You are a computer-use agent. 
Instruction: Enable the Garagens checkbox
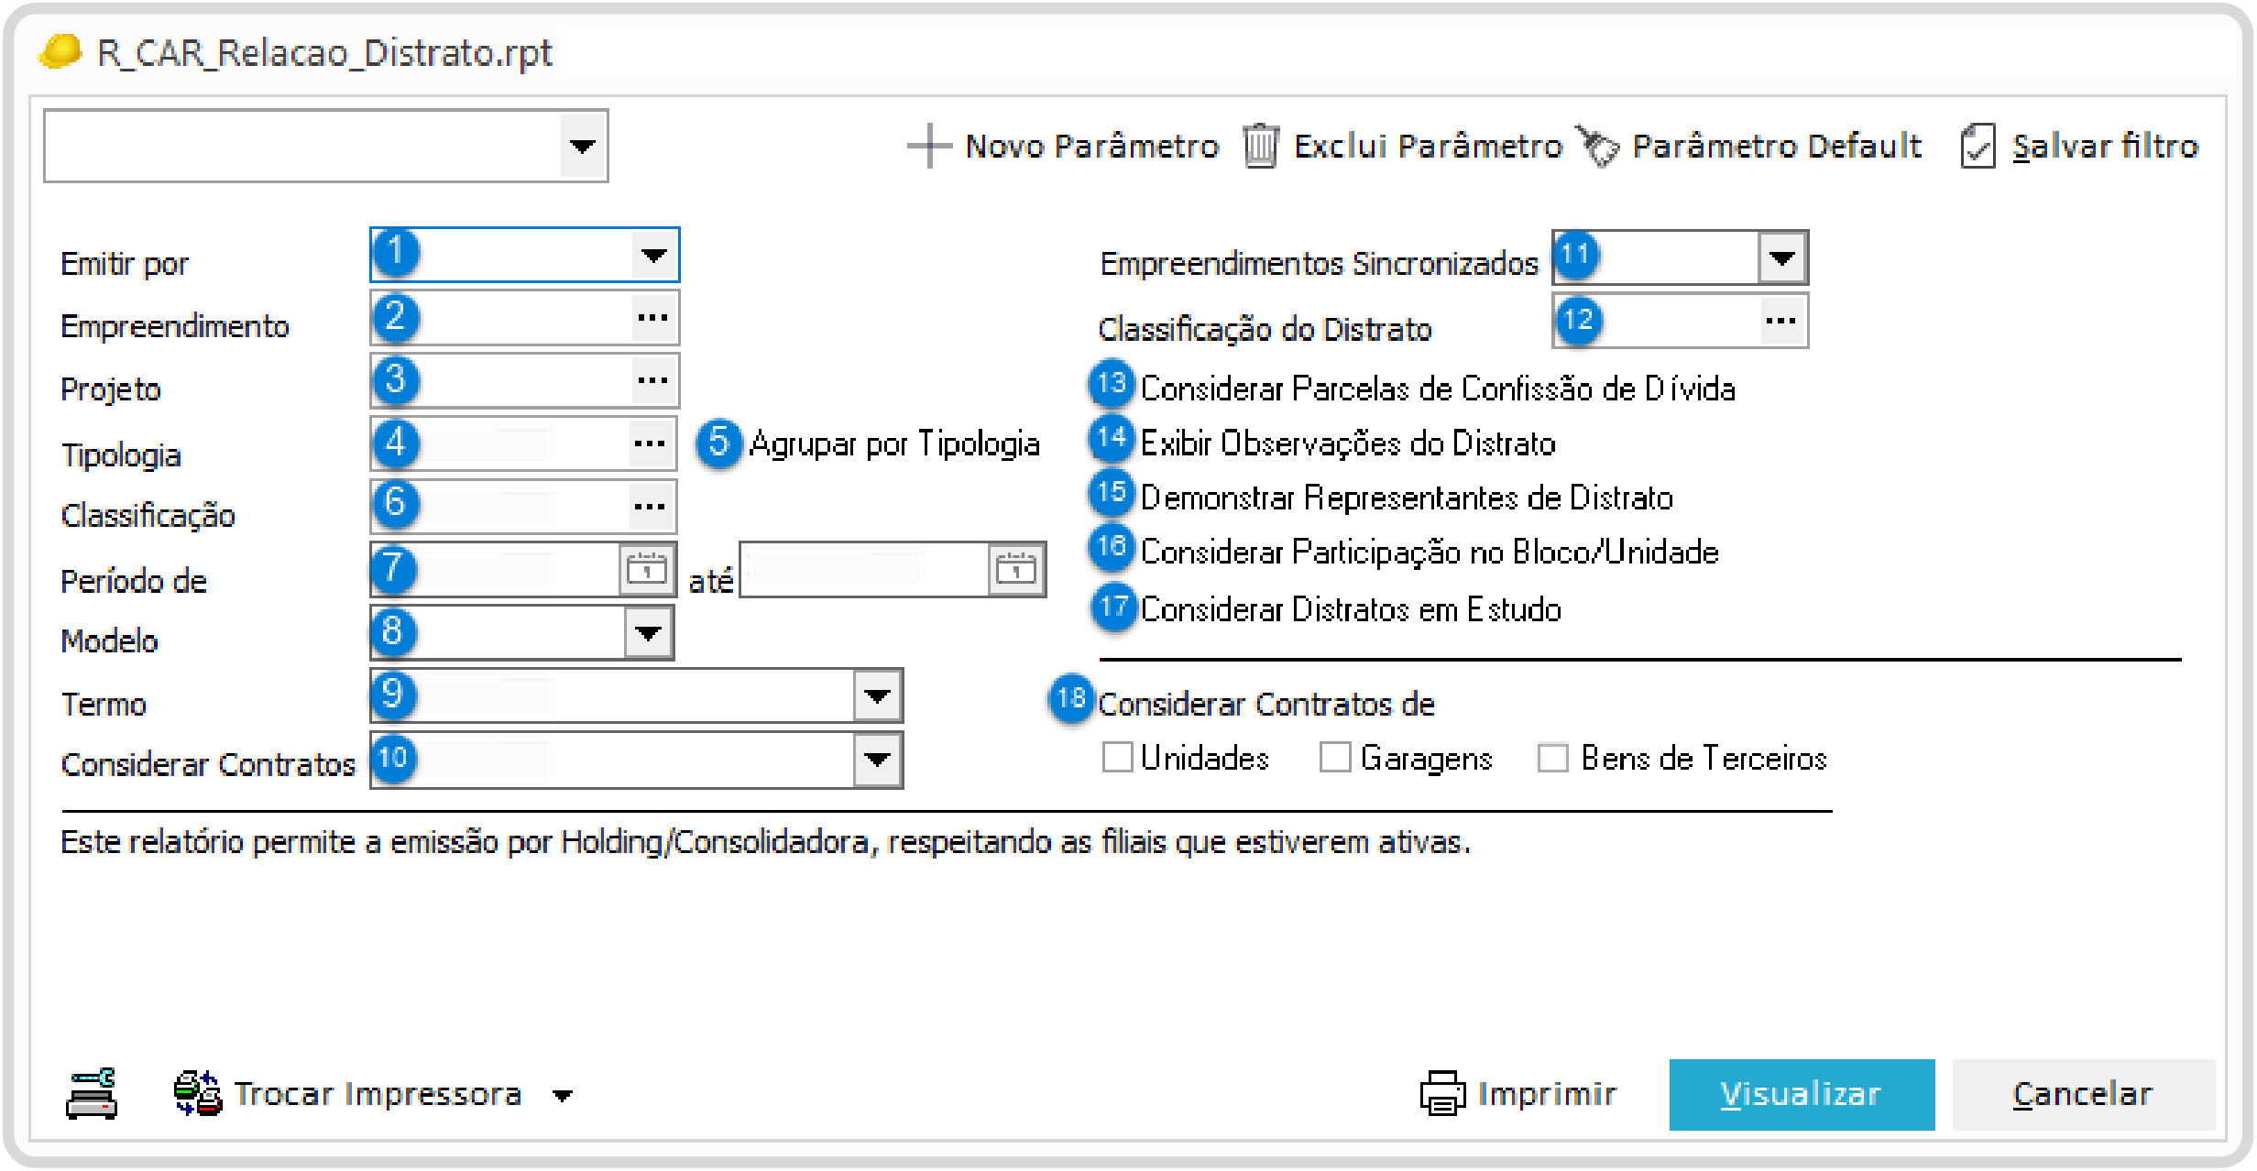tap(1334, 758)
